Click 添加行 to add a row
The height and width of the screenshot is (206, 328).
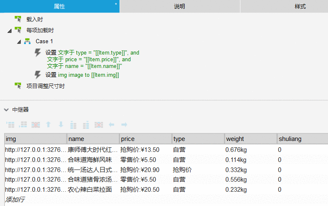(15, 199)
